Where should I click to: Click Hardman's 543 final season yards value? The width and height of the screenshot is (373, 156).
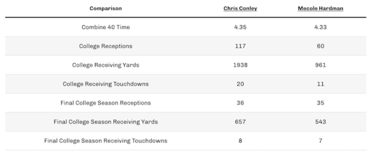pyautogui.click(x=320, y=122)
